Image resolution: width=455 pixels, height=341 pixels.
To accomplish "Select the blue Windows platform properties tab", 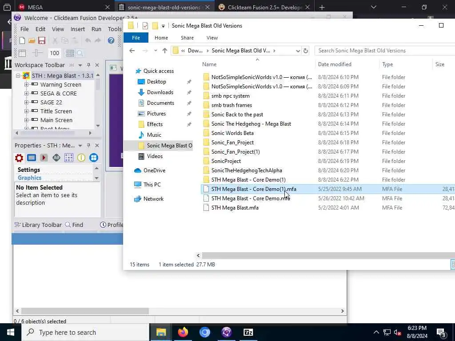I will click(93, 158).
